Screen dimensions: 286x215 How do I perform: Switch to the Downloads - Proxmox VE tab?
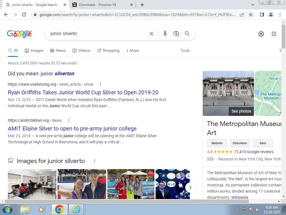coord(103,5)
